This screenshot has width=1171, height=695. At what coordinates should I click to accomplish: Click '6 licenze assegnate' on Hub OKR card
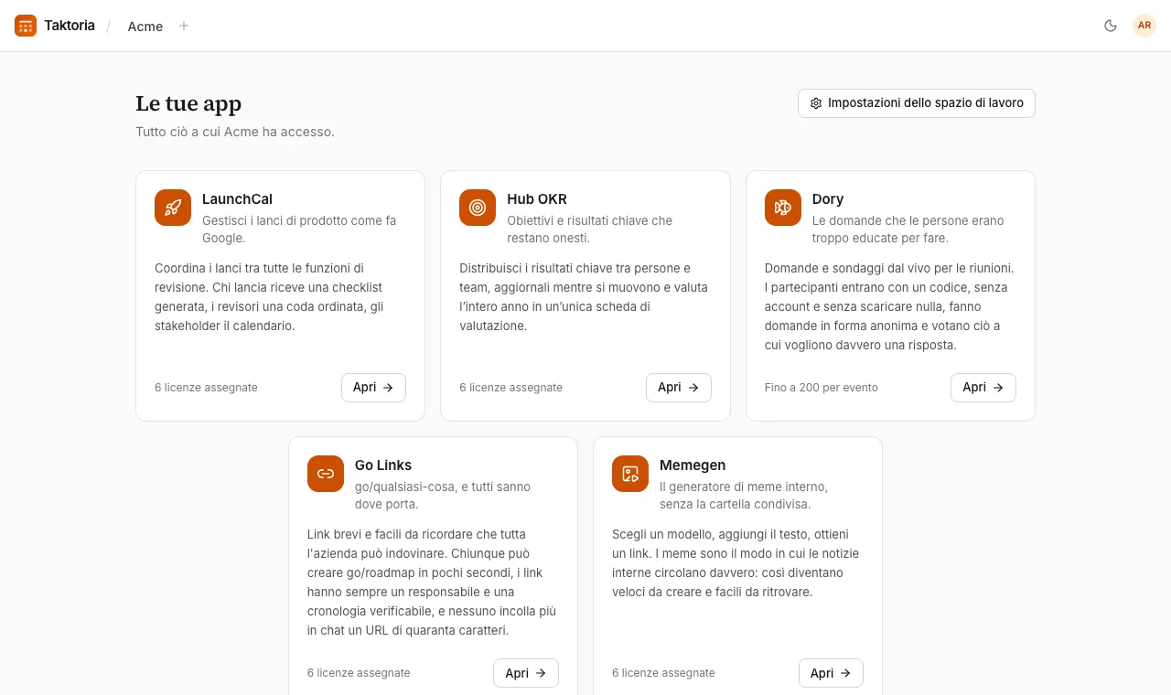[x=510, y=388]
